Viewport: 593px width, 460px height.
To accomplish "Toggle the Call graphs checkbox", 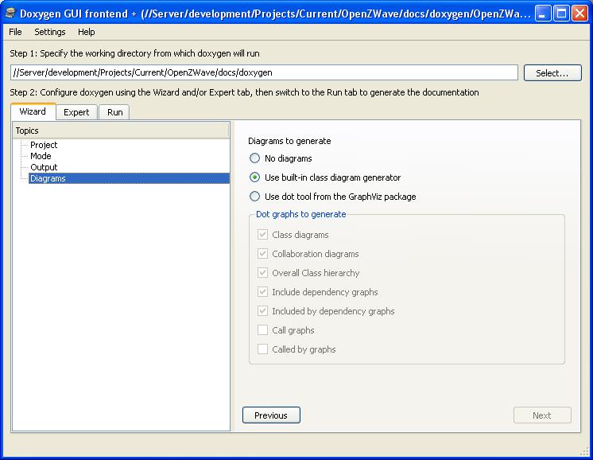I will click(x=263, y=330).
